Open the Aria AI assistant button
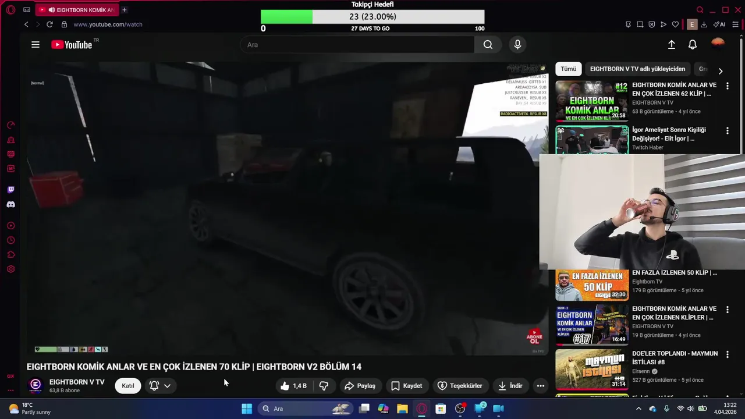 coord(719,24)
